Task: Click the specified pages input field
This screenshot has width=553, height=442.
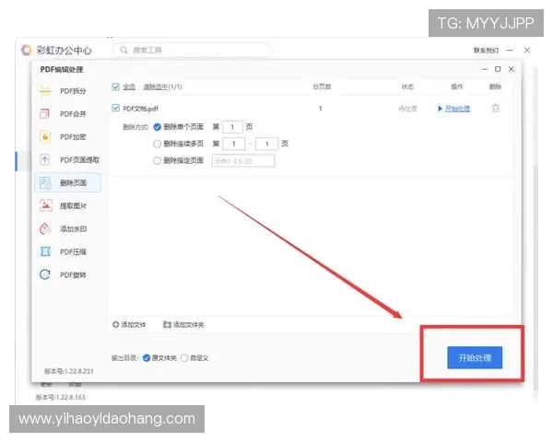Action: point(243,161)
